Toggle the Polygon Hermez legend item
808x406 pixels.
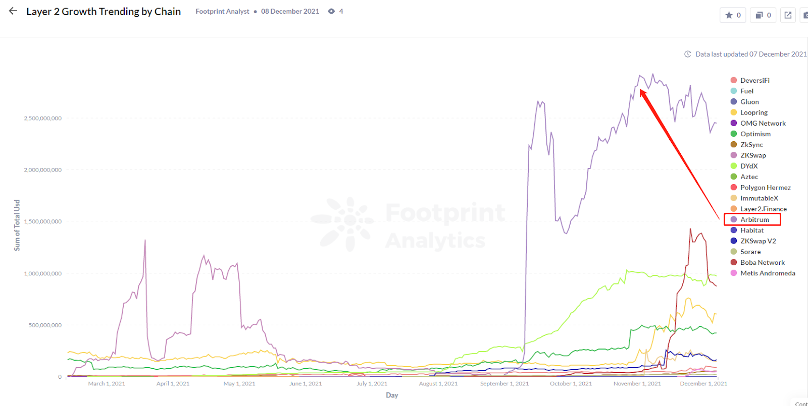pyautogui.click(x=765, y=187)
